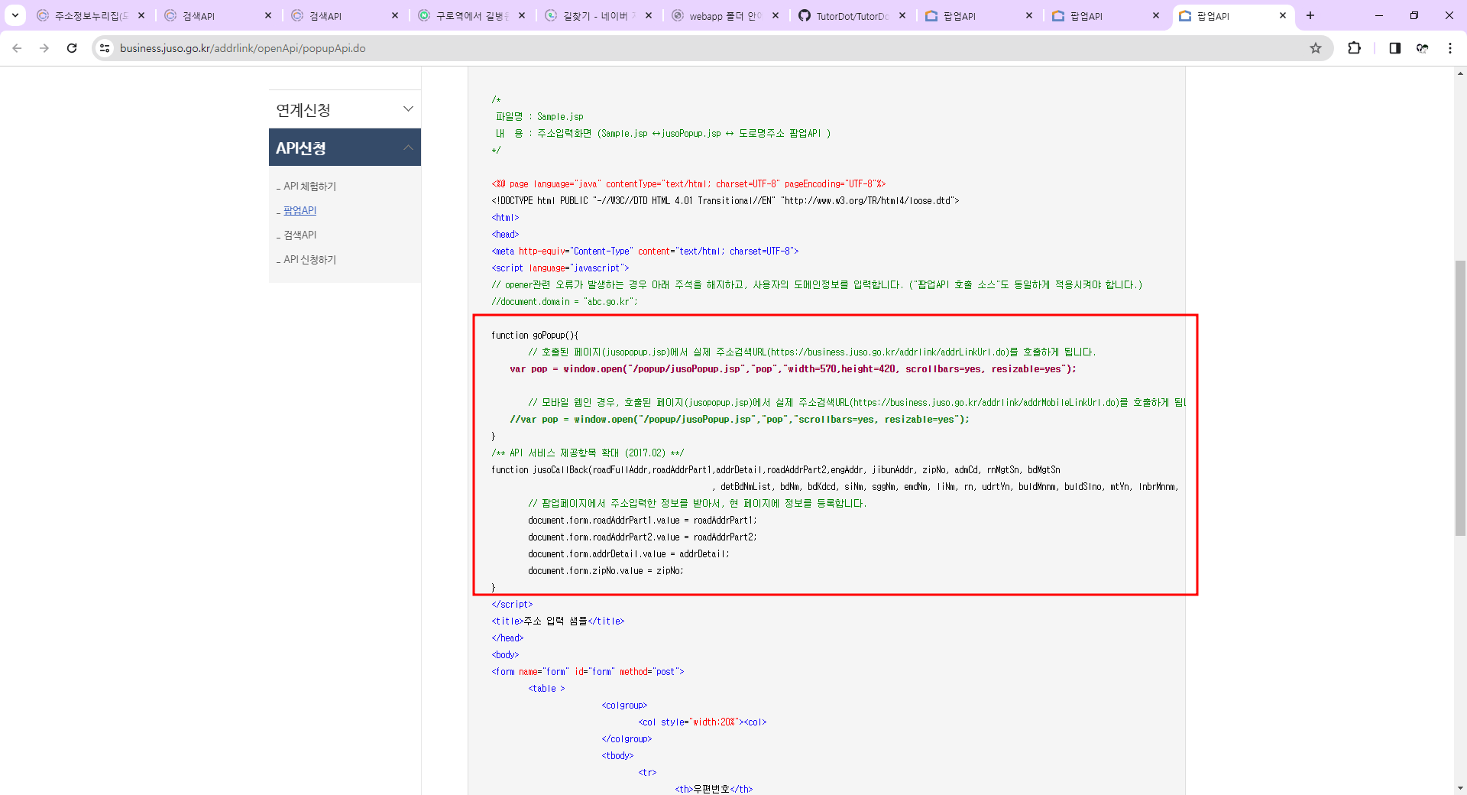Click the 'function goPopup(){' code line

coord(535,336)
